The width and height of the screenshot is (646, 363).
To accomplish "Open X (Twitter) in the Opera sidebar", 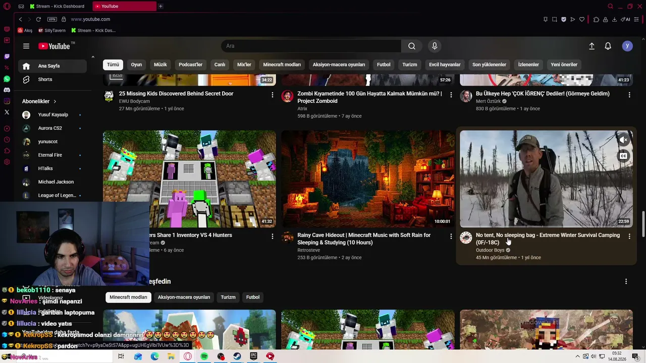I will coord(7,112).
